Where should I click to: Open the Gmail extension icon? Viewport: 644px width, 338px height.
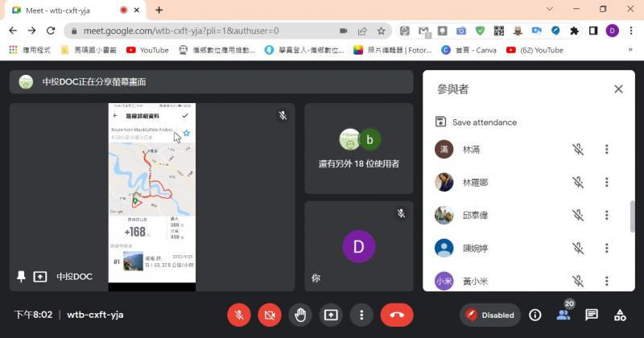[x=424, y=31]
